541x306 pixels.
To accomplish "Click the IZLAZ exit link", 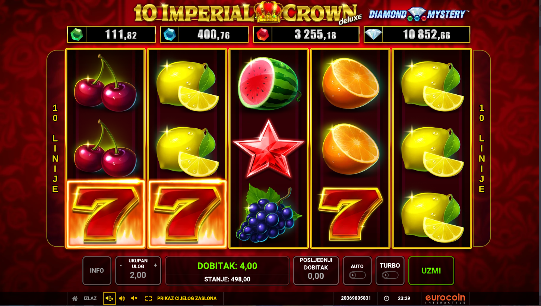I will pyautogui.click(x=90, y=299).
